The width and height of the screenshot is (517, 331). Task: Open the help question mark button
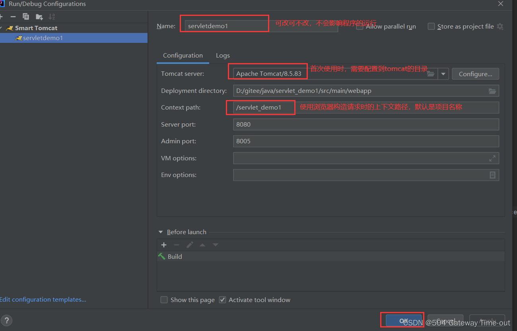tap(6, 321)
